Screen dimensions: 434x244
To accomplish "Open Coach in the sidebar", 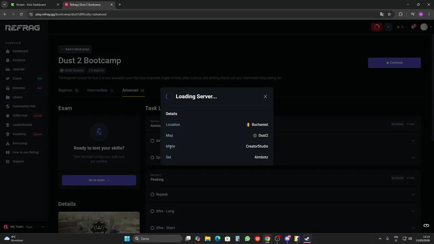I will 17,78.
